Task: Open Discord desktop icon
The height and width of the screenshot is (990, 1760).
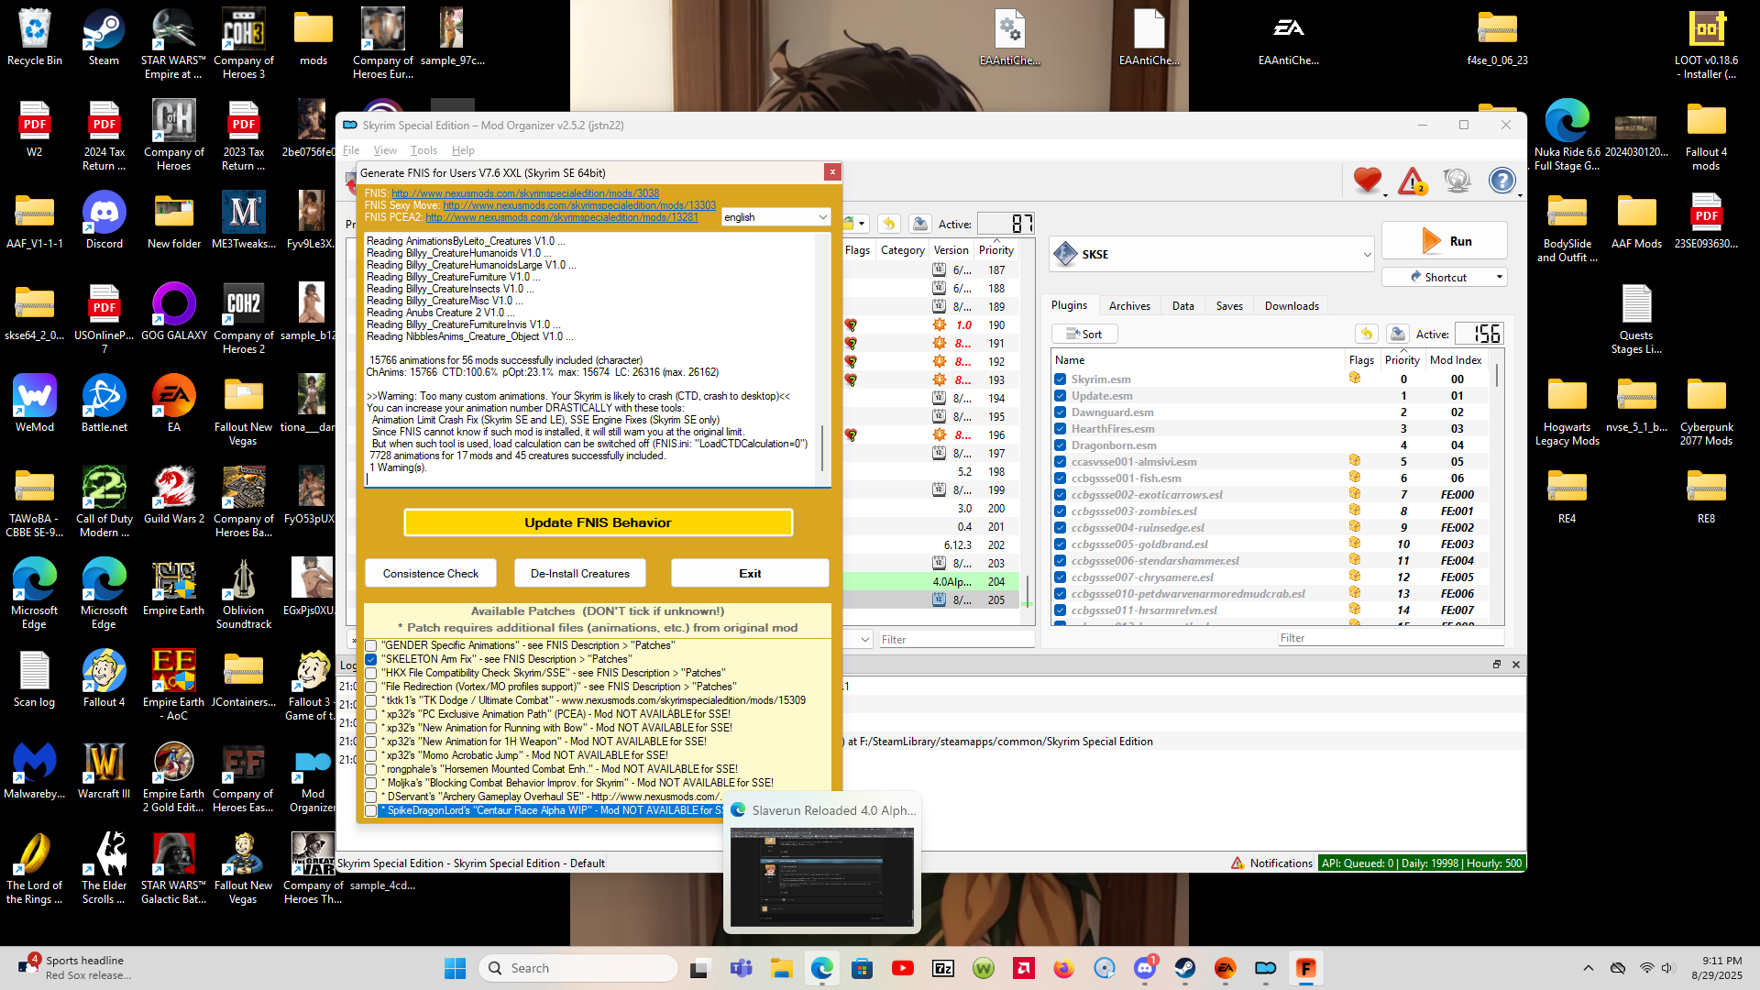Action: click(104, 221)
